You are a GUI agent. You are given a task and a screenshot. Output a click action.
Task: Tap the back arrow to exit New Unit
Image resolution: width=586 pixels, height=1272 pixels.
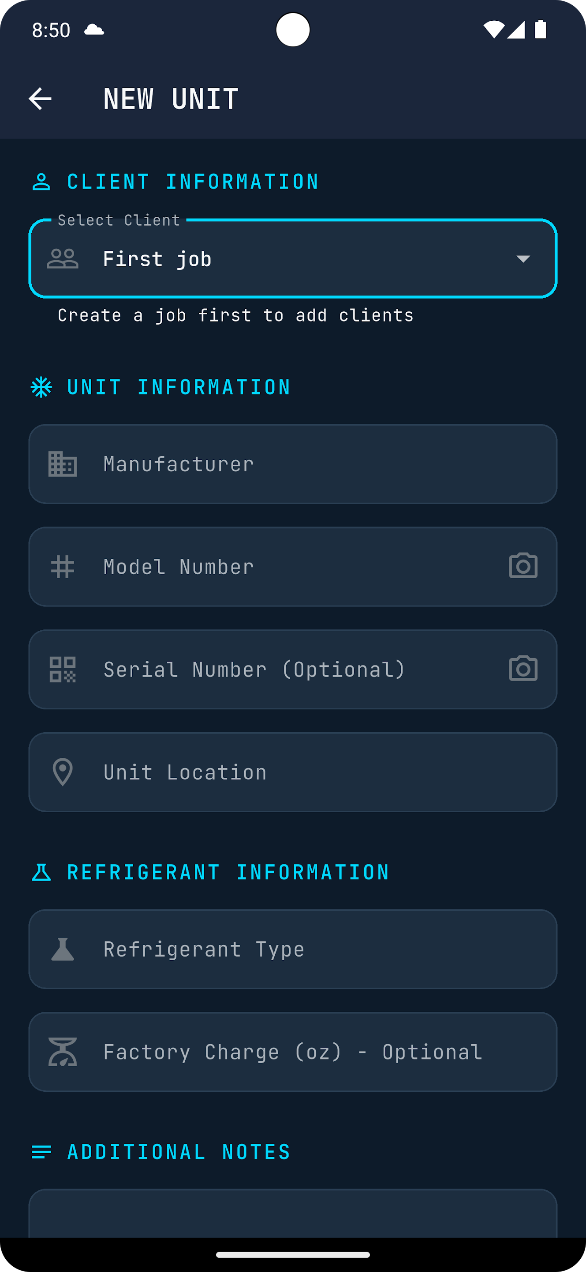[41, 99]
